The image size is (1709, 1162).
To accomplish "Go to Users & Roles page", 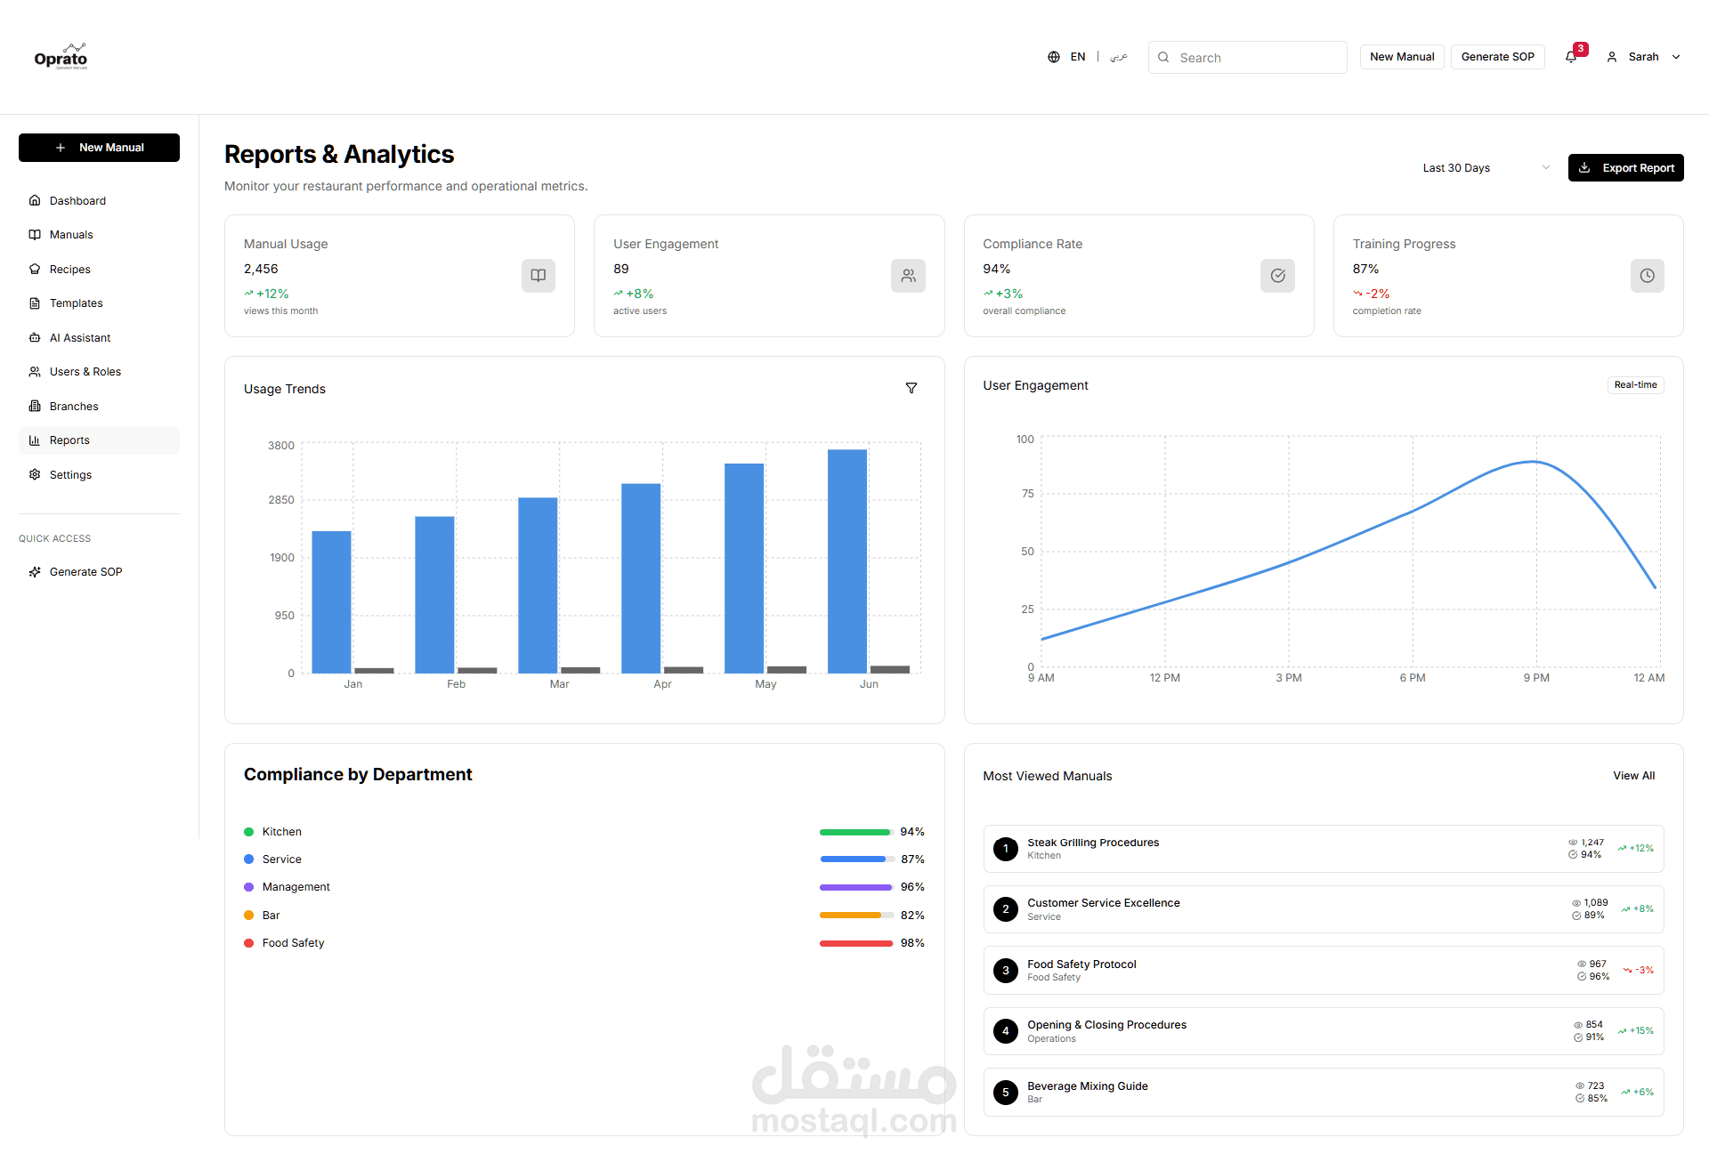I will [x=85, y=372].
